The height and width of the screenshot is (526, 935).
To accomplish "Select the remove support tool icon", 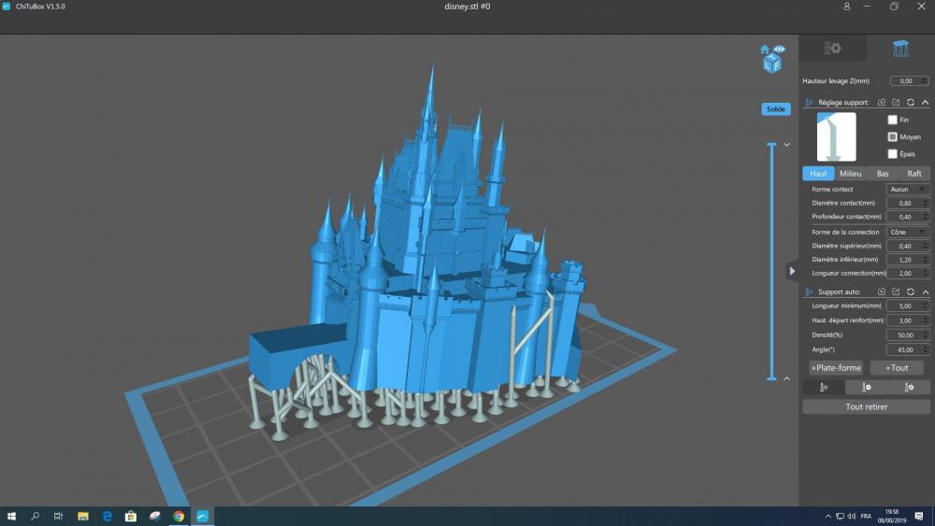I will tap(867, 387).
